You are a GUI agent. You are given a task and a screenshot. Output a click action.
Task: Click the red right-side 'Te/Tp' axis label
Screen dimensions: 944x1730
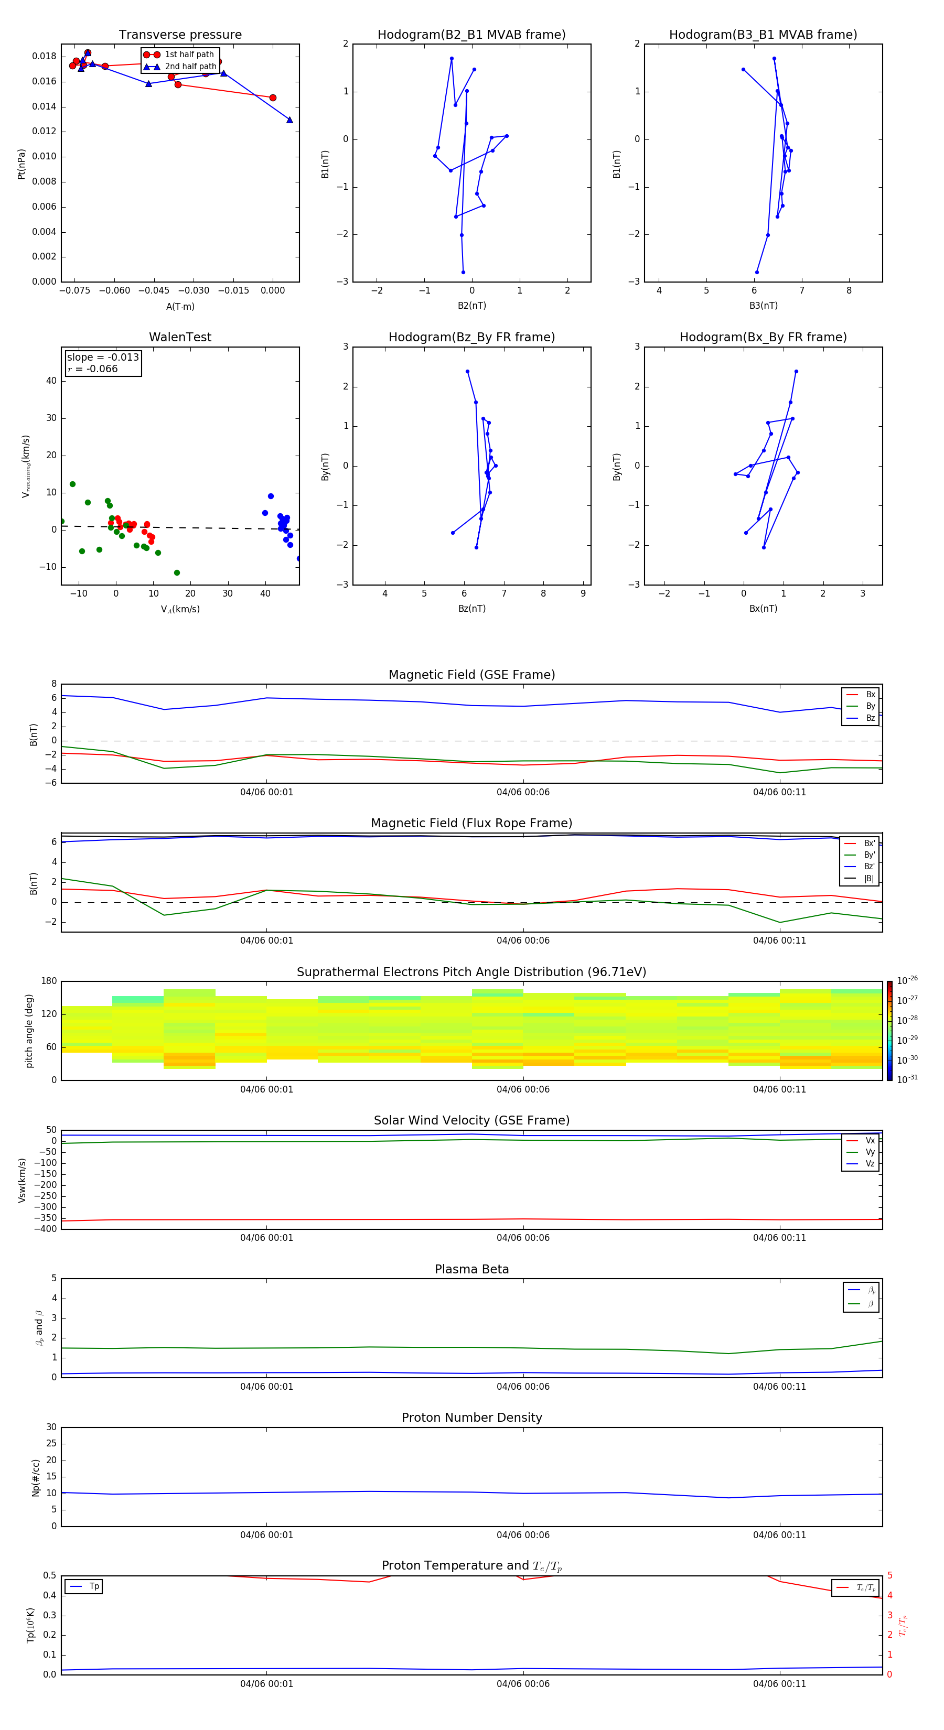pos(903,1625)
